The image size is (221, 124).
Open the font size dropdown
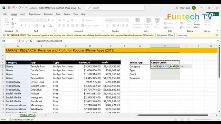click(x=45, y=20)
